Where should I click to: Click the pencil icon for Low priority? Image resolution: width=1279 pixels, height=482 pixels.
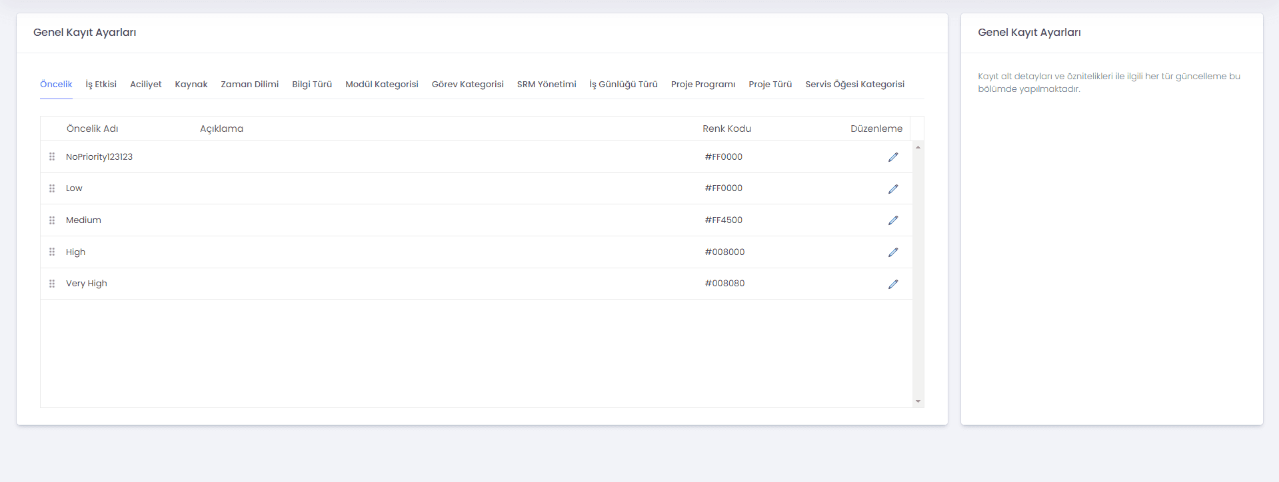pos(893,189)
